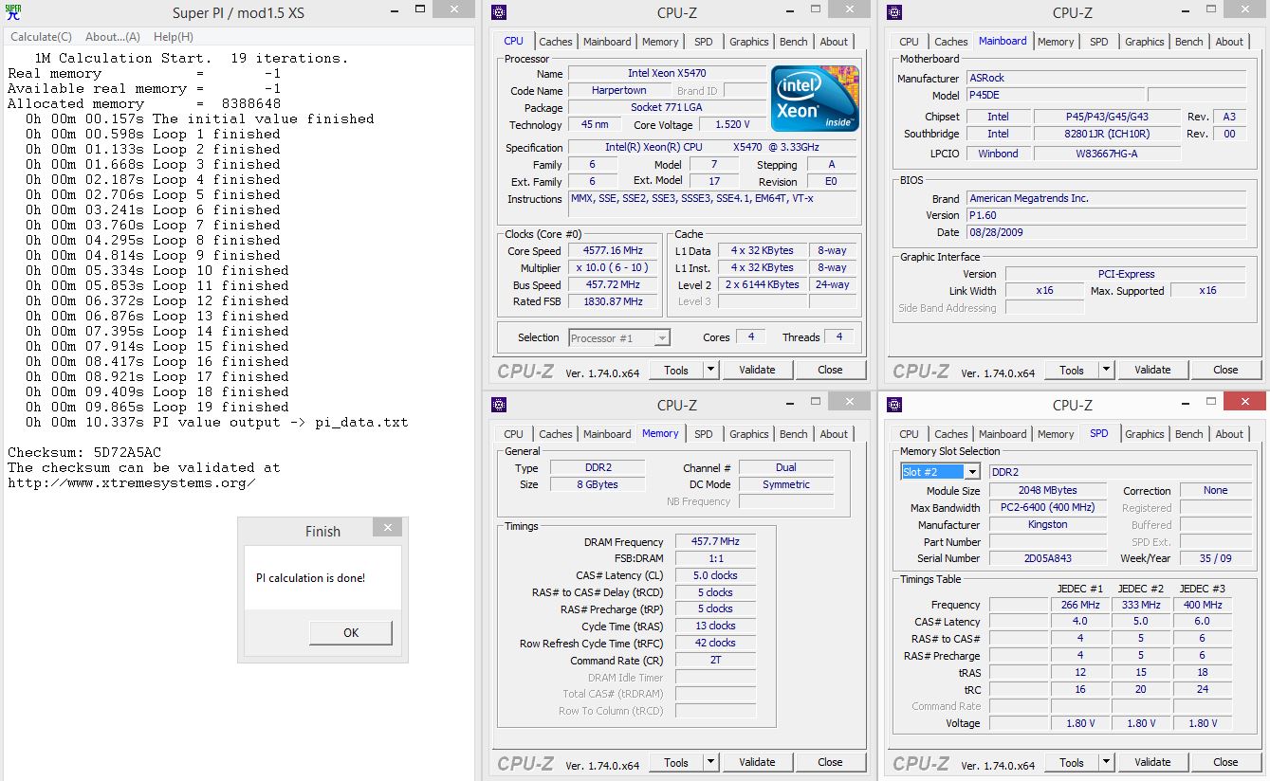Click Command Rate 2T value

[x=715, y=660]
